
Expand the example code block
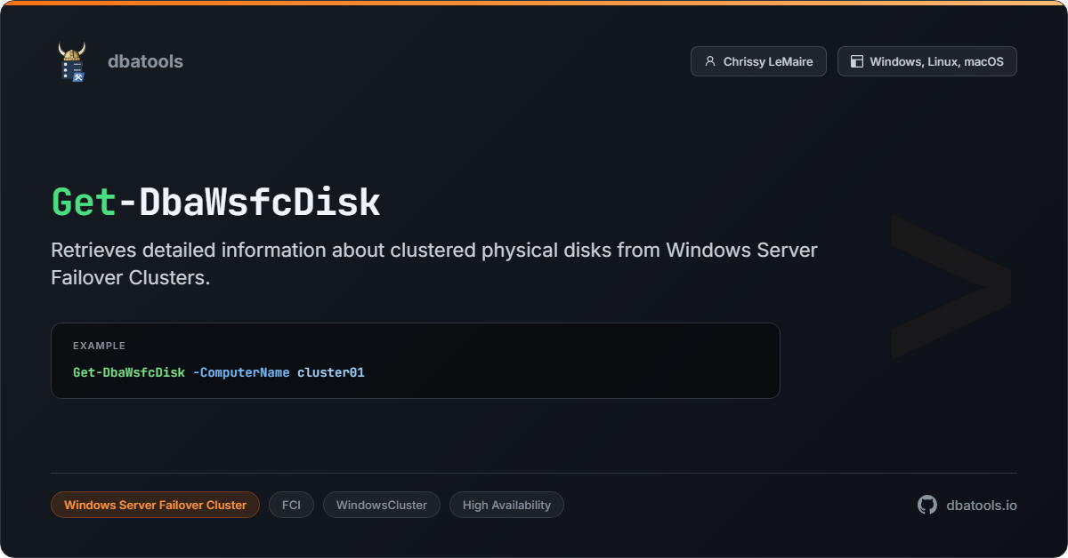pos(415,361)
